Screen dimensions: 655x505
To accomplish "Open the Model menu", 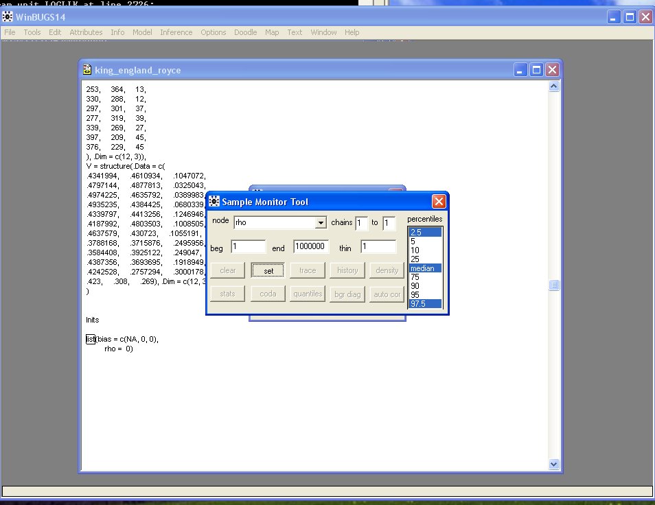I will point(142,32).
